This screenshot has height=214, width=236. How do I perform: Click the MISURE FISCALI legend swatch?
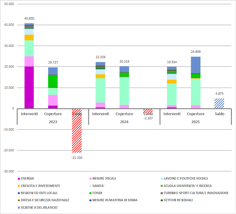pos(90,179)
